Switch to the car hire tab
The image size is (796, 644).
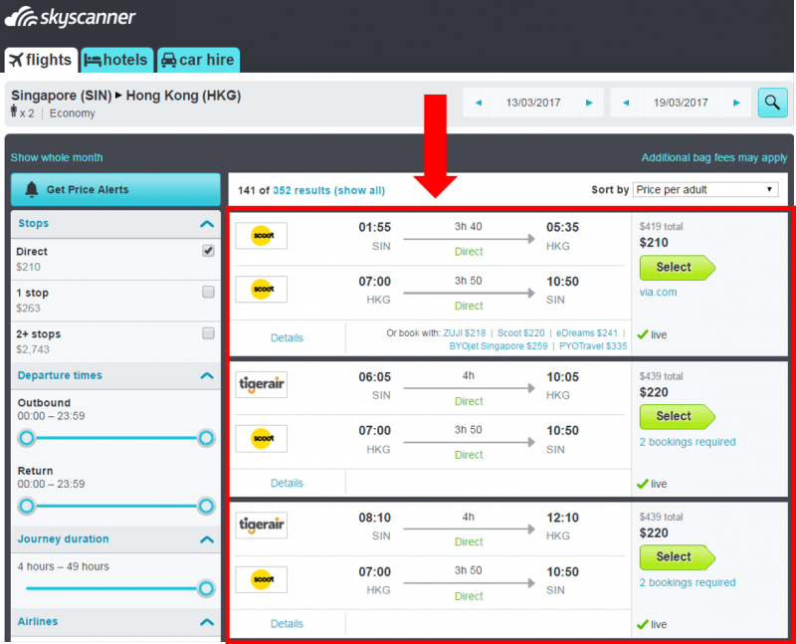(x=198, y=60)
